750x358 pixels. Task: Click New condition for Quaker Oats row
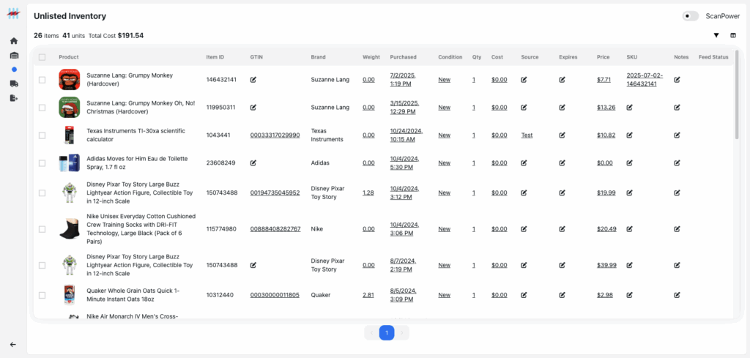pos(444,295)
